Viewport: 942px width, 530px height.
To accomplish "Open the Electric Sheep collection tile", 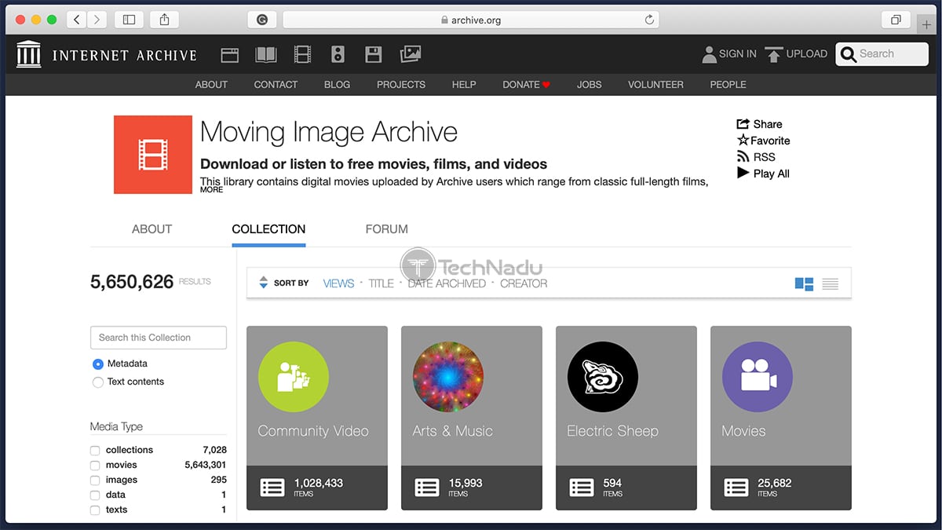I will tap(626, 419).
